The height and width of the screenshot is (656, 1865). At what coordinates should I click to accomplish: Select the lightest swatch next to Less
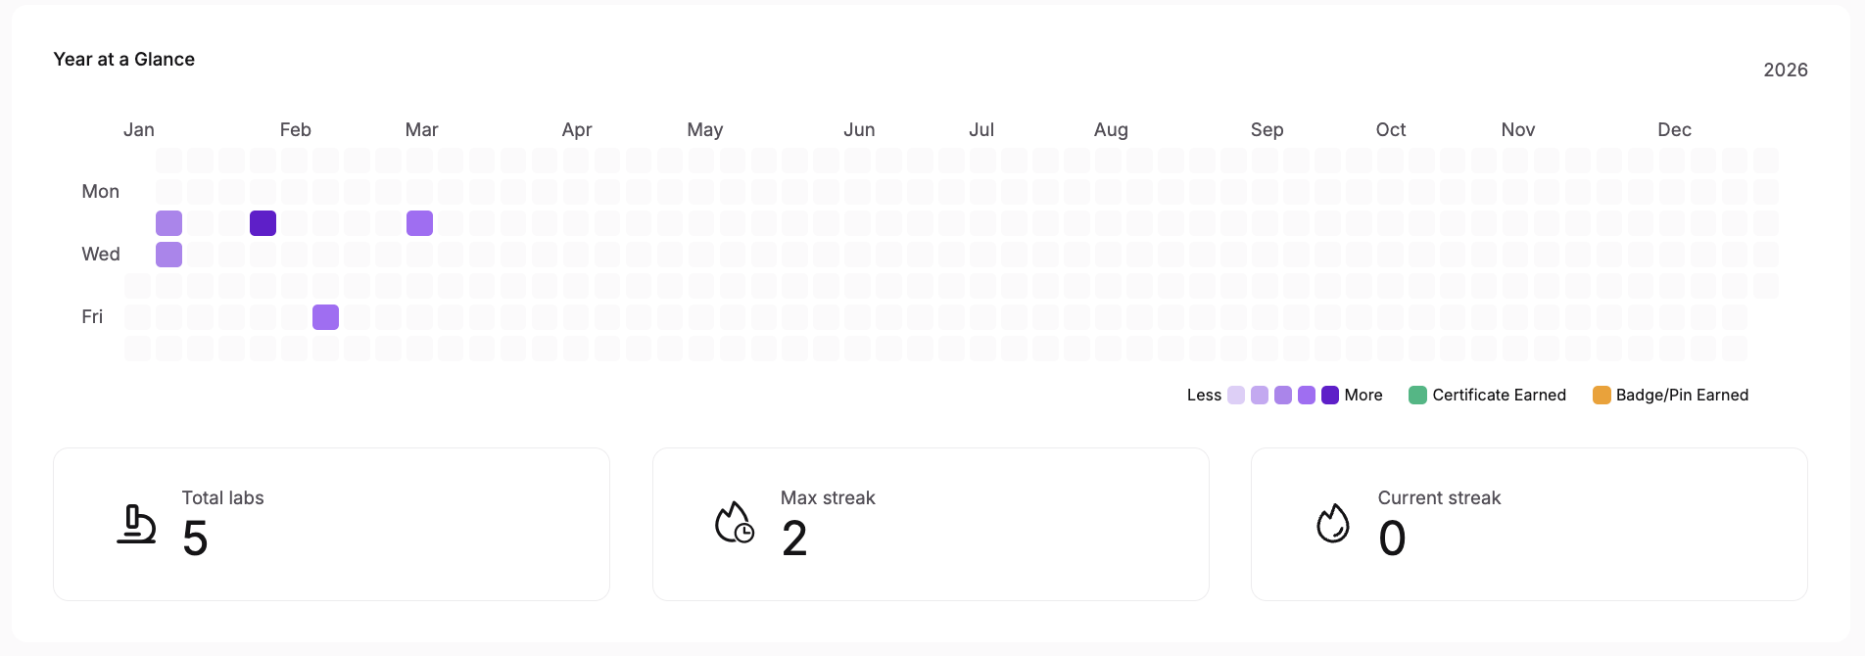(x=1236, y=395)
